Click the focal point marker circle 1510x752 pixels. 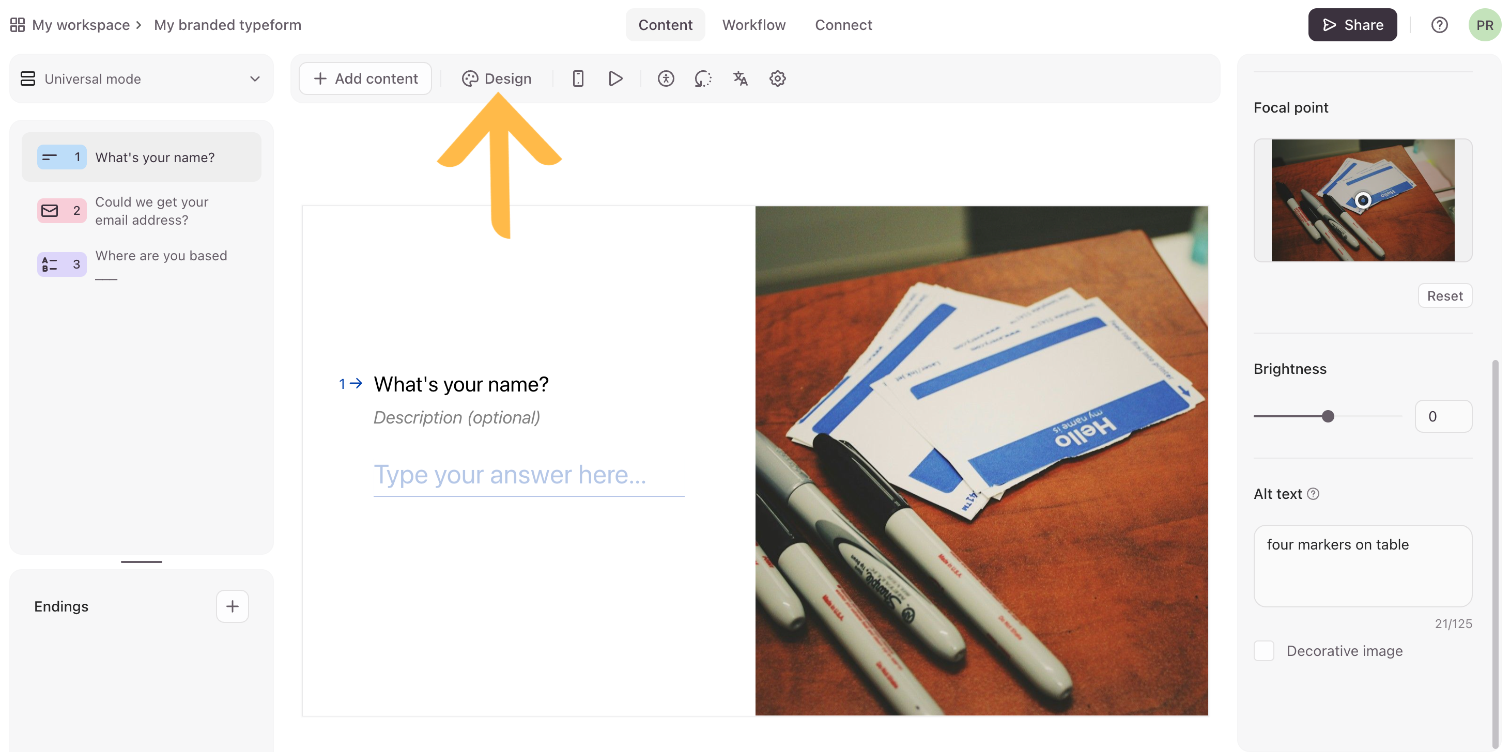(x=1363, y=200)
